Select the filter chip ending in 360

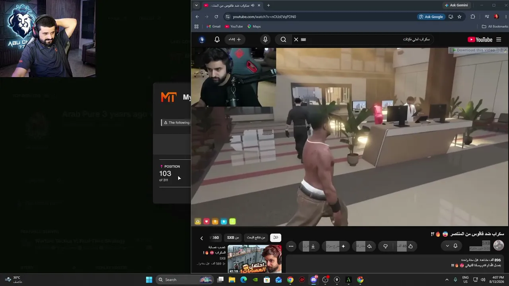coord(215,238)
